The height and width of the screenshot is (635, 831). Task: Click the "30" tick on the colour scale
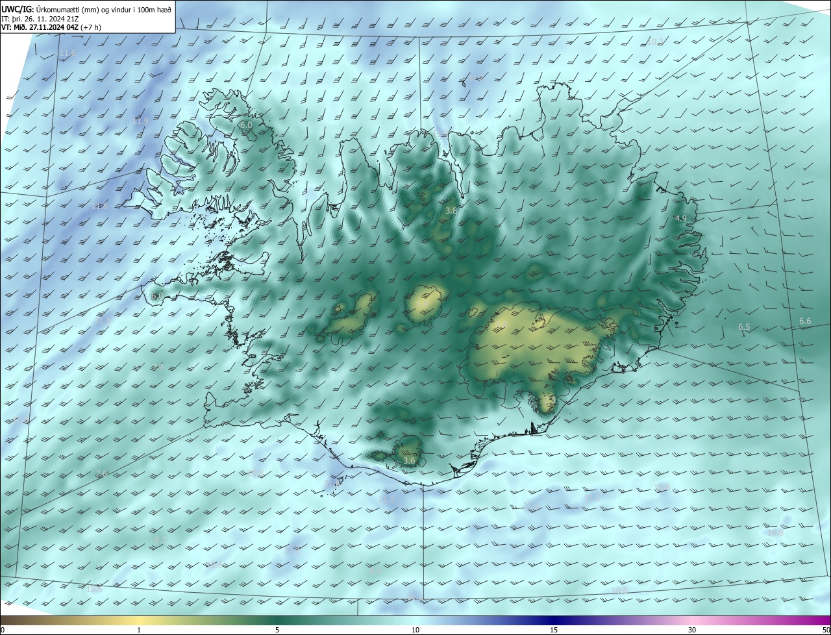pos(692,630)
